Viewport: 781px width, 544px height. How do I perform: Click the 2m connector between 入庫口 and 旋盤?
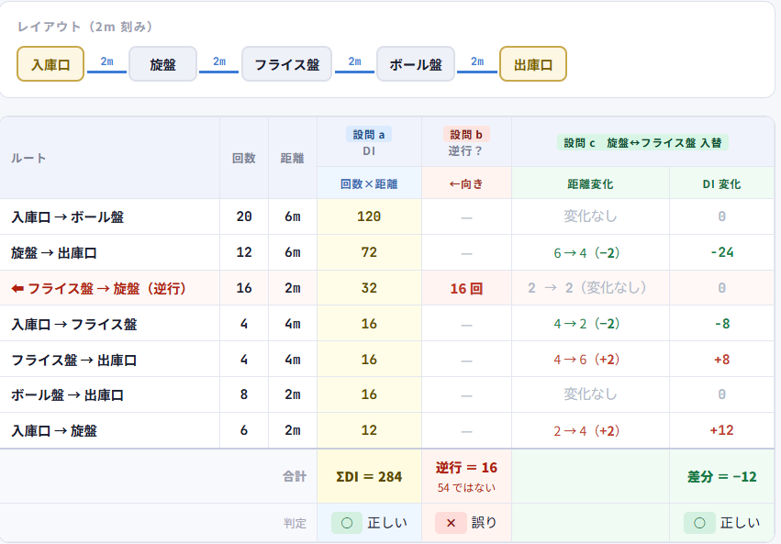[x=106, y=64]
